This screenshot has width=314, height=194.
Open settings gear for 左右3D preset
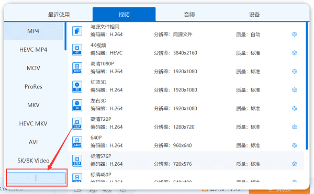coord(294,108)
